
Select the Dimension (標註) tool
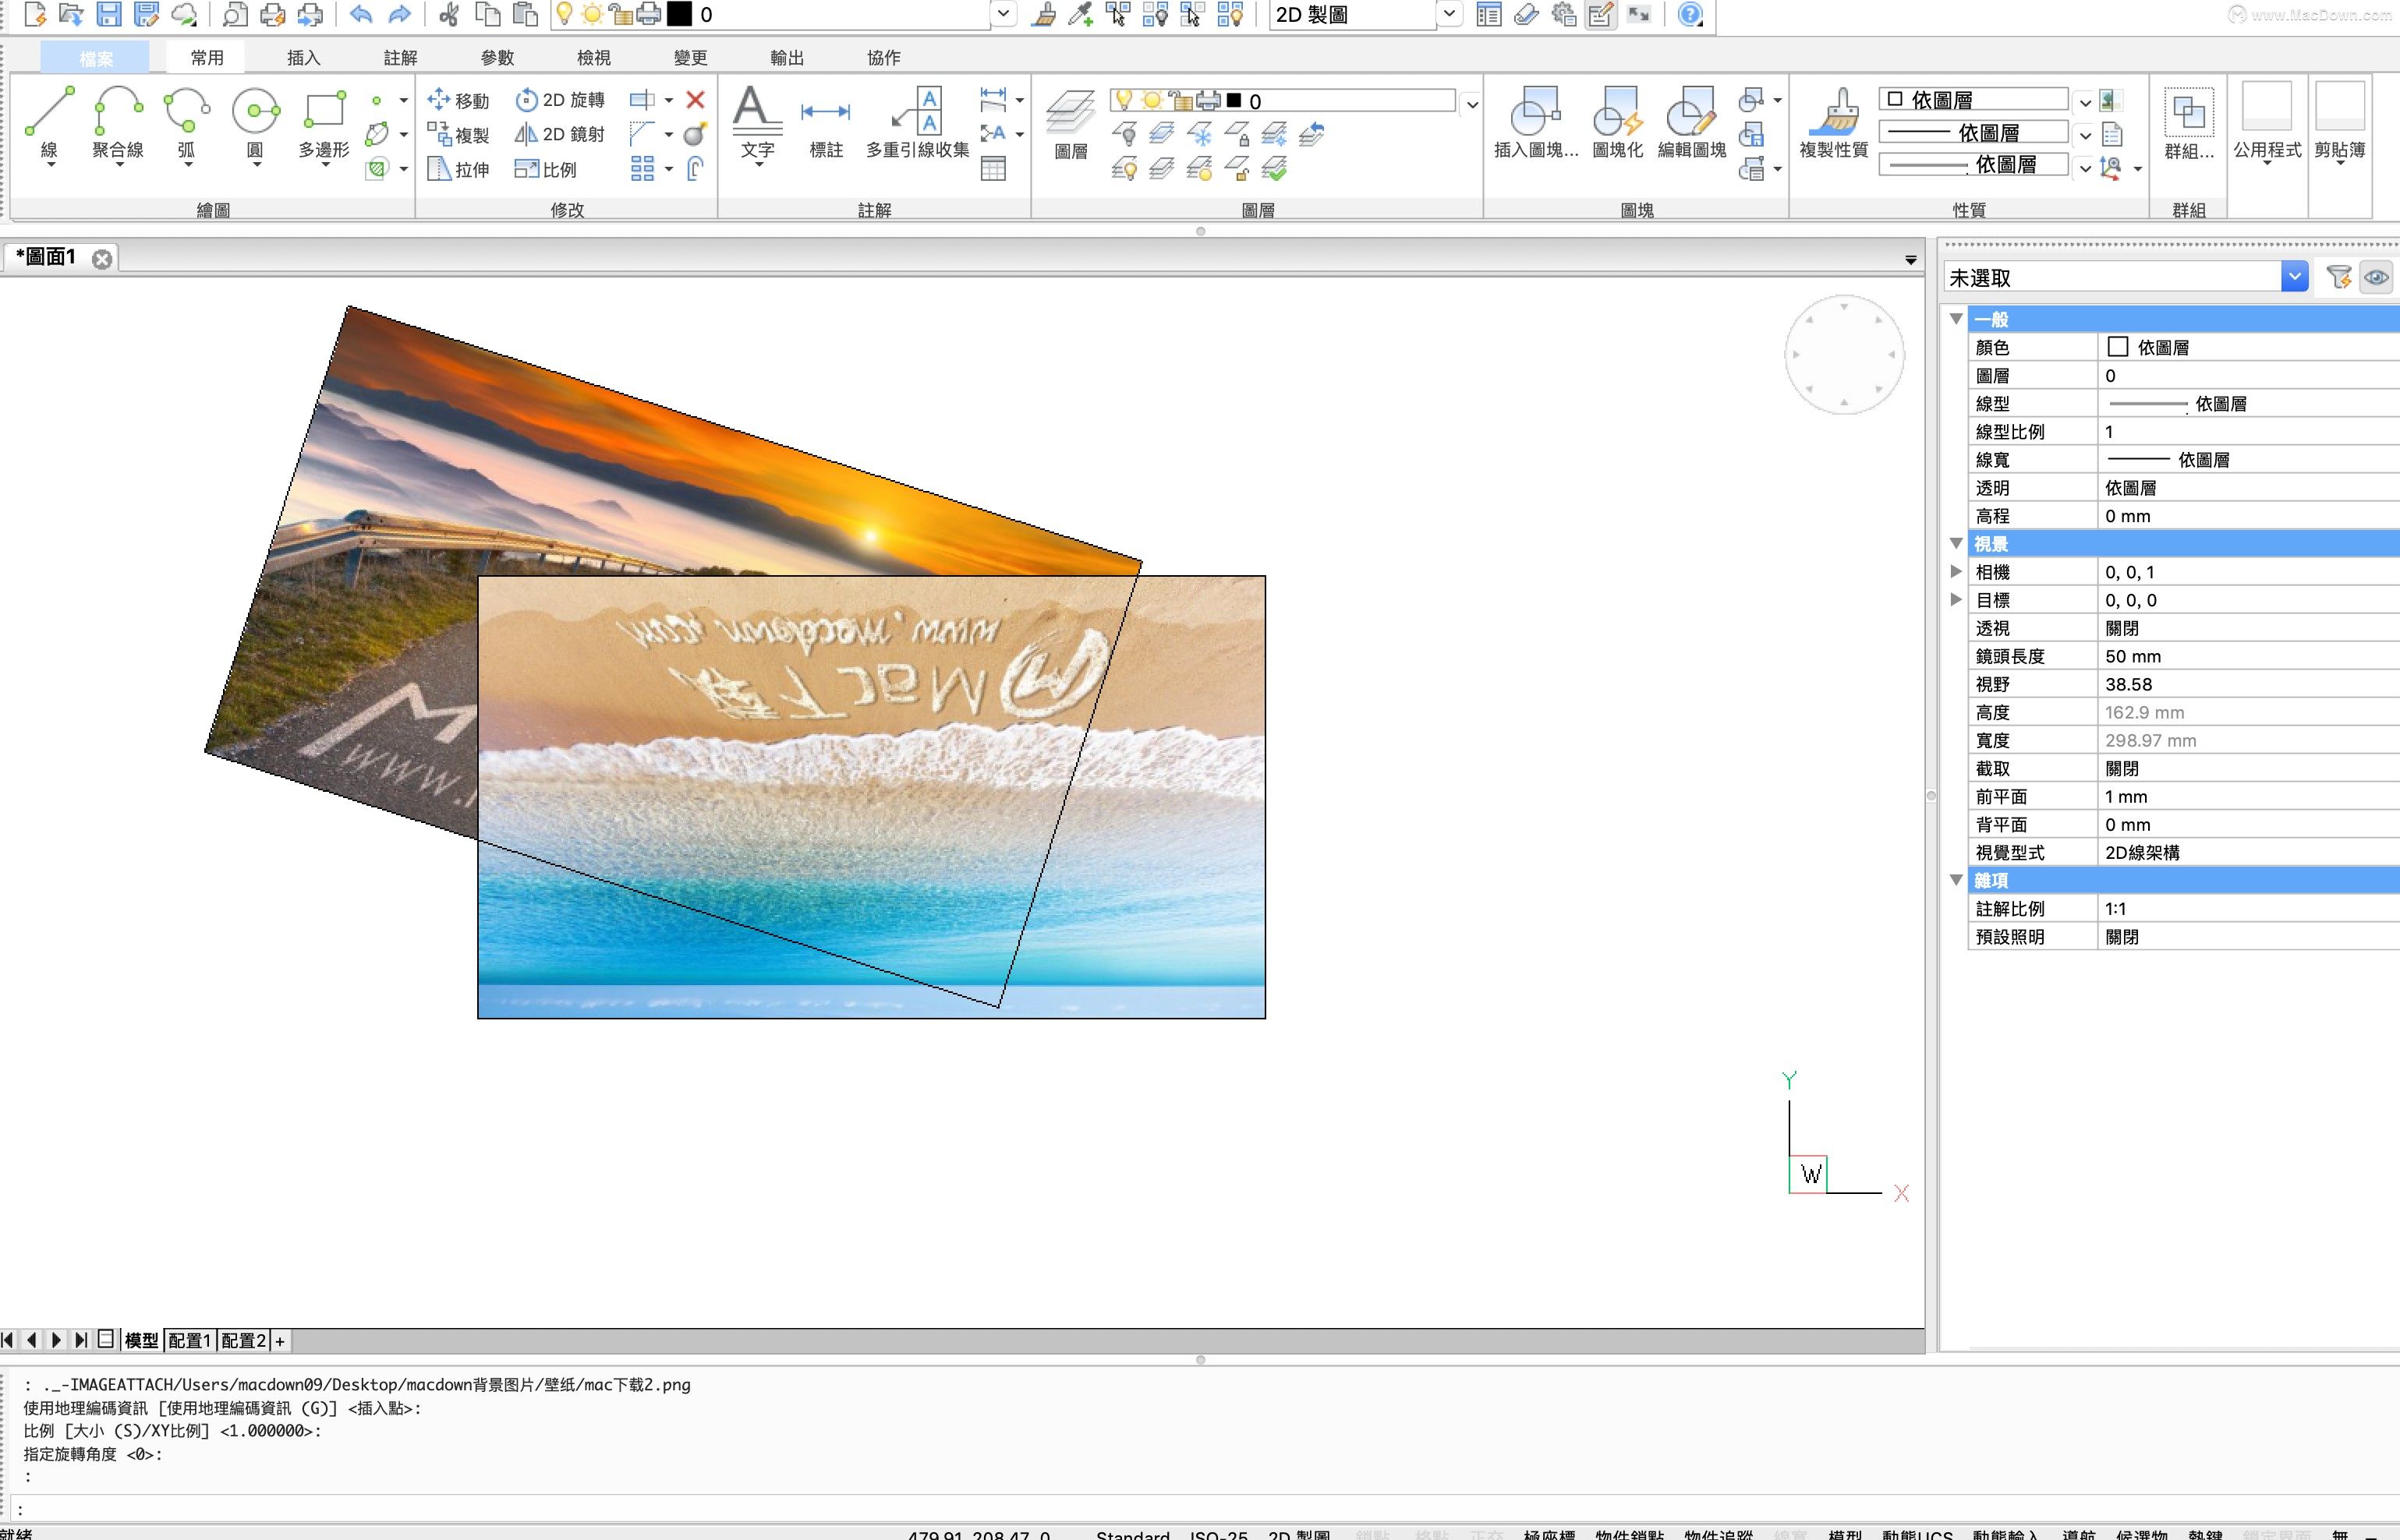tap(827, 124)
